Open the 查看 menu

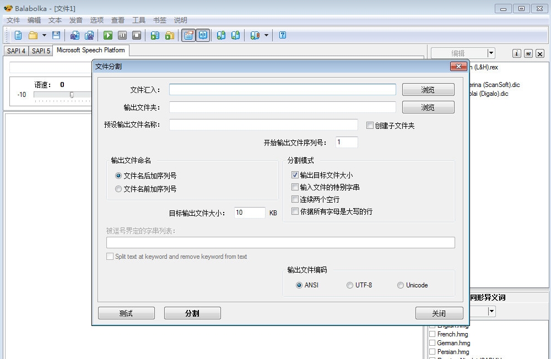coord(118,20)
